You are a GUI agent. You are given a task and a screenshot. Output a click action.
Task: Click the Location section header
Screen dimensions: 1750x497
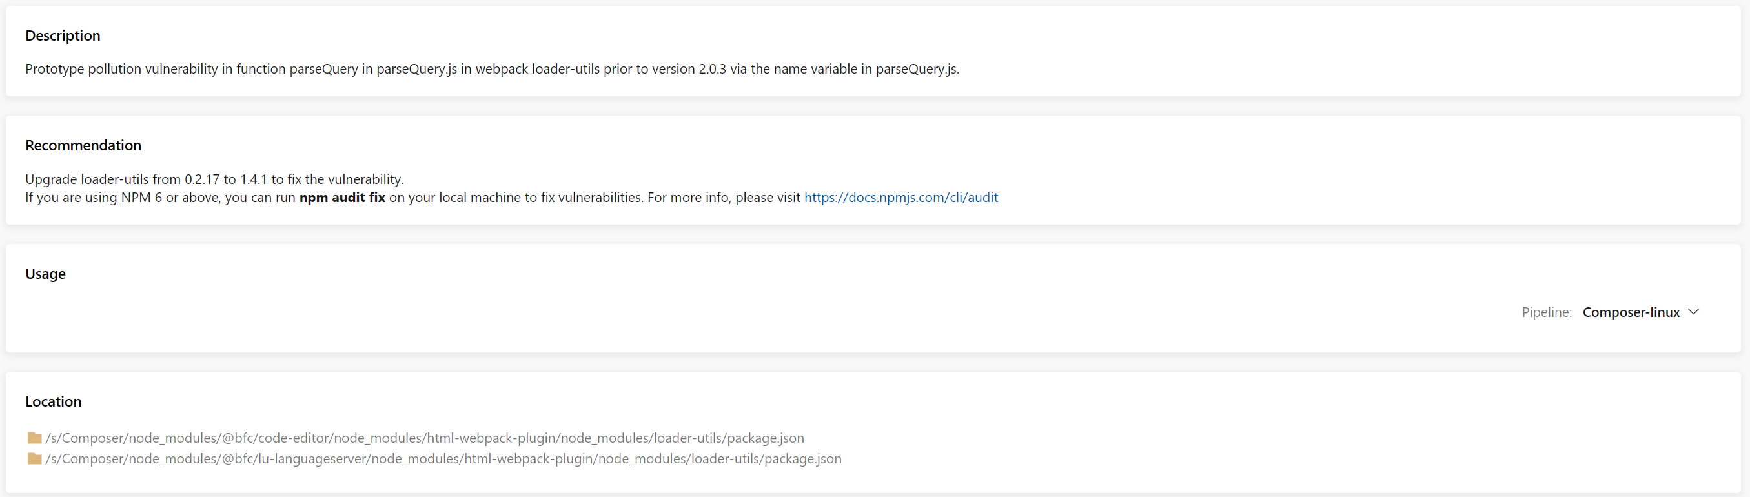(x=53, y=401)
